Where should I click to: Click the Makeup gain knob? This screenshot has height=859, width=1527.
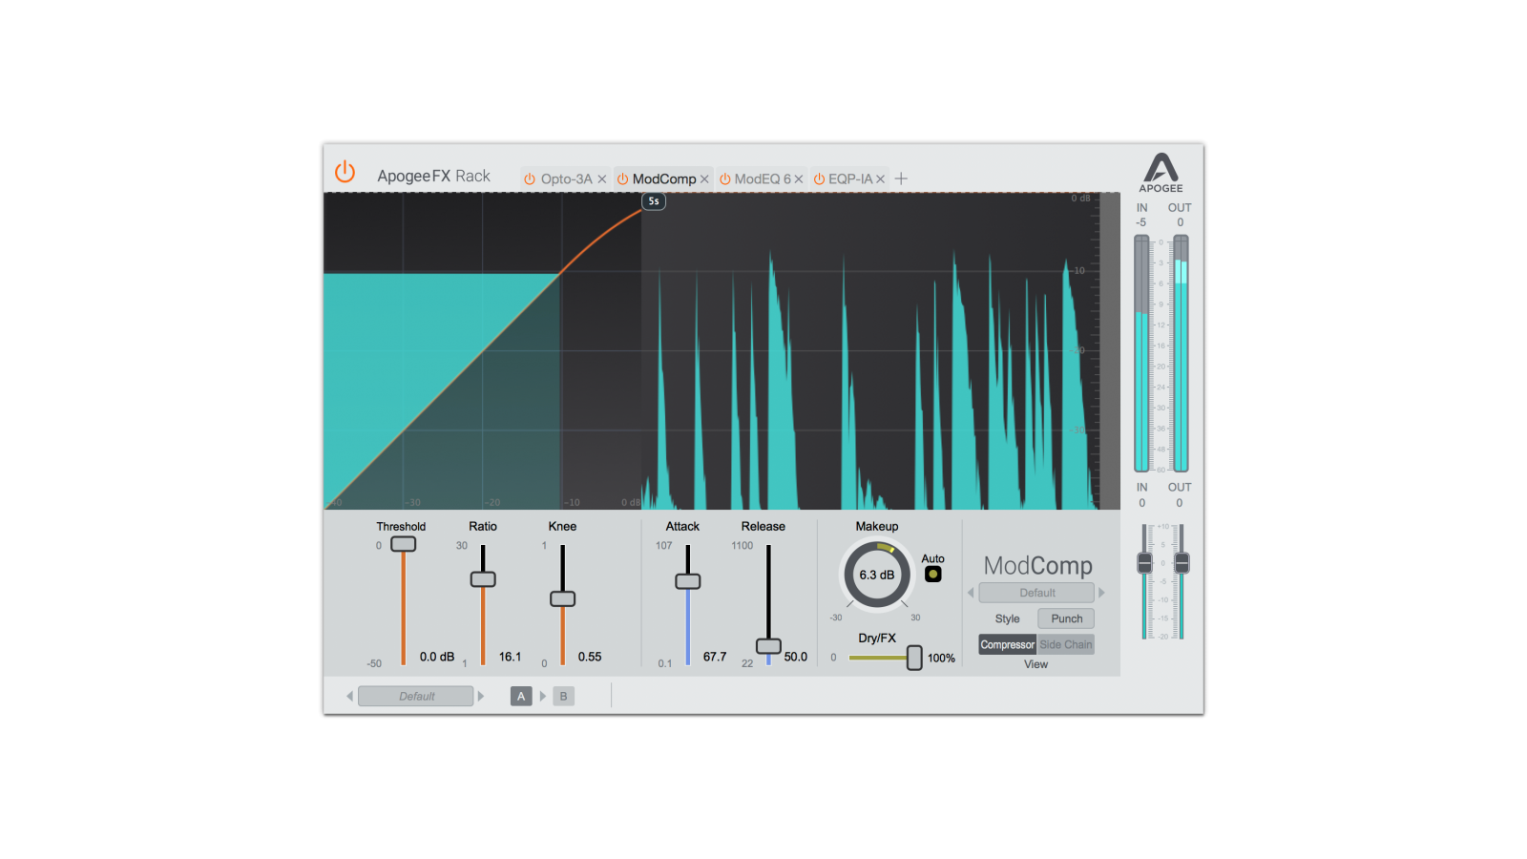(x=877, y=575)
